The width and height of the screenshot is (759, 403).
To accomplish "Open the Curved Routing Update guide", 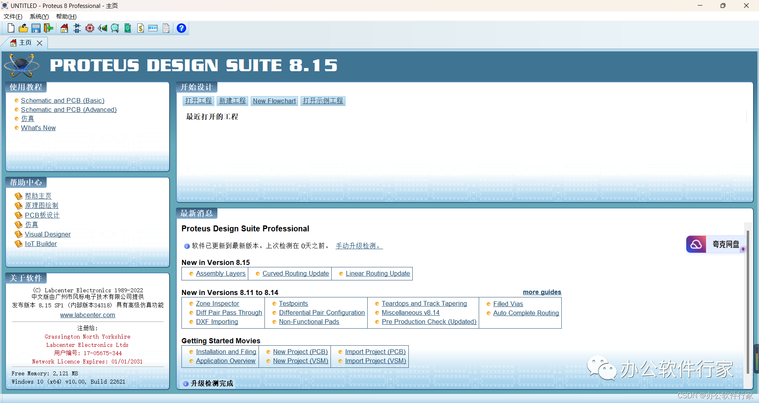I will (296, 273).
